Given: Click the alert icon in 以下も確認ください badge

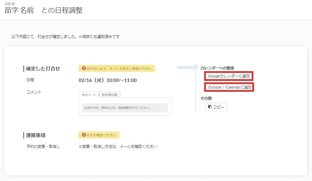Looking at the screenshot, I should pyautogui.click(x=84, y=135).
